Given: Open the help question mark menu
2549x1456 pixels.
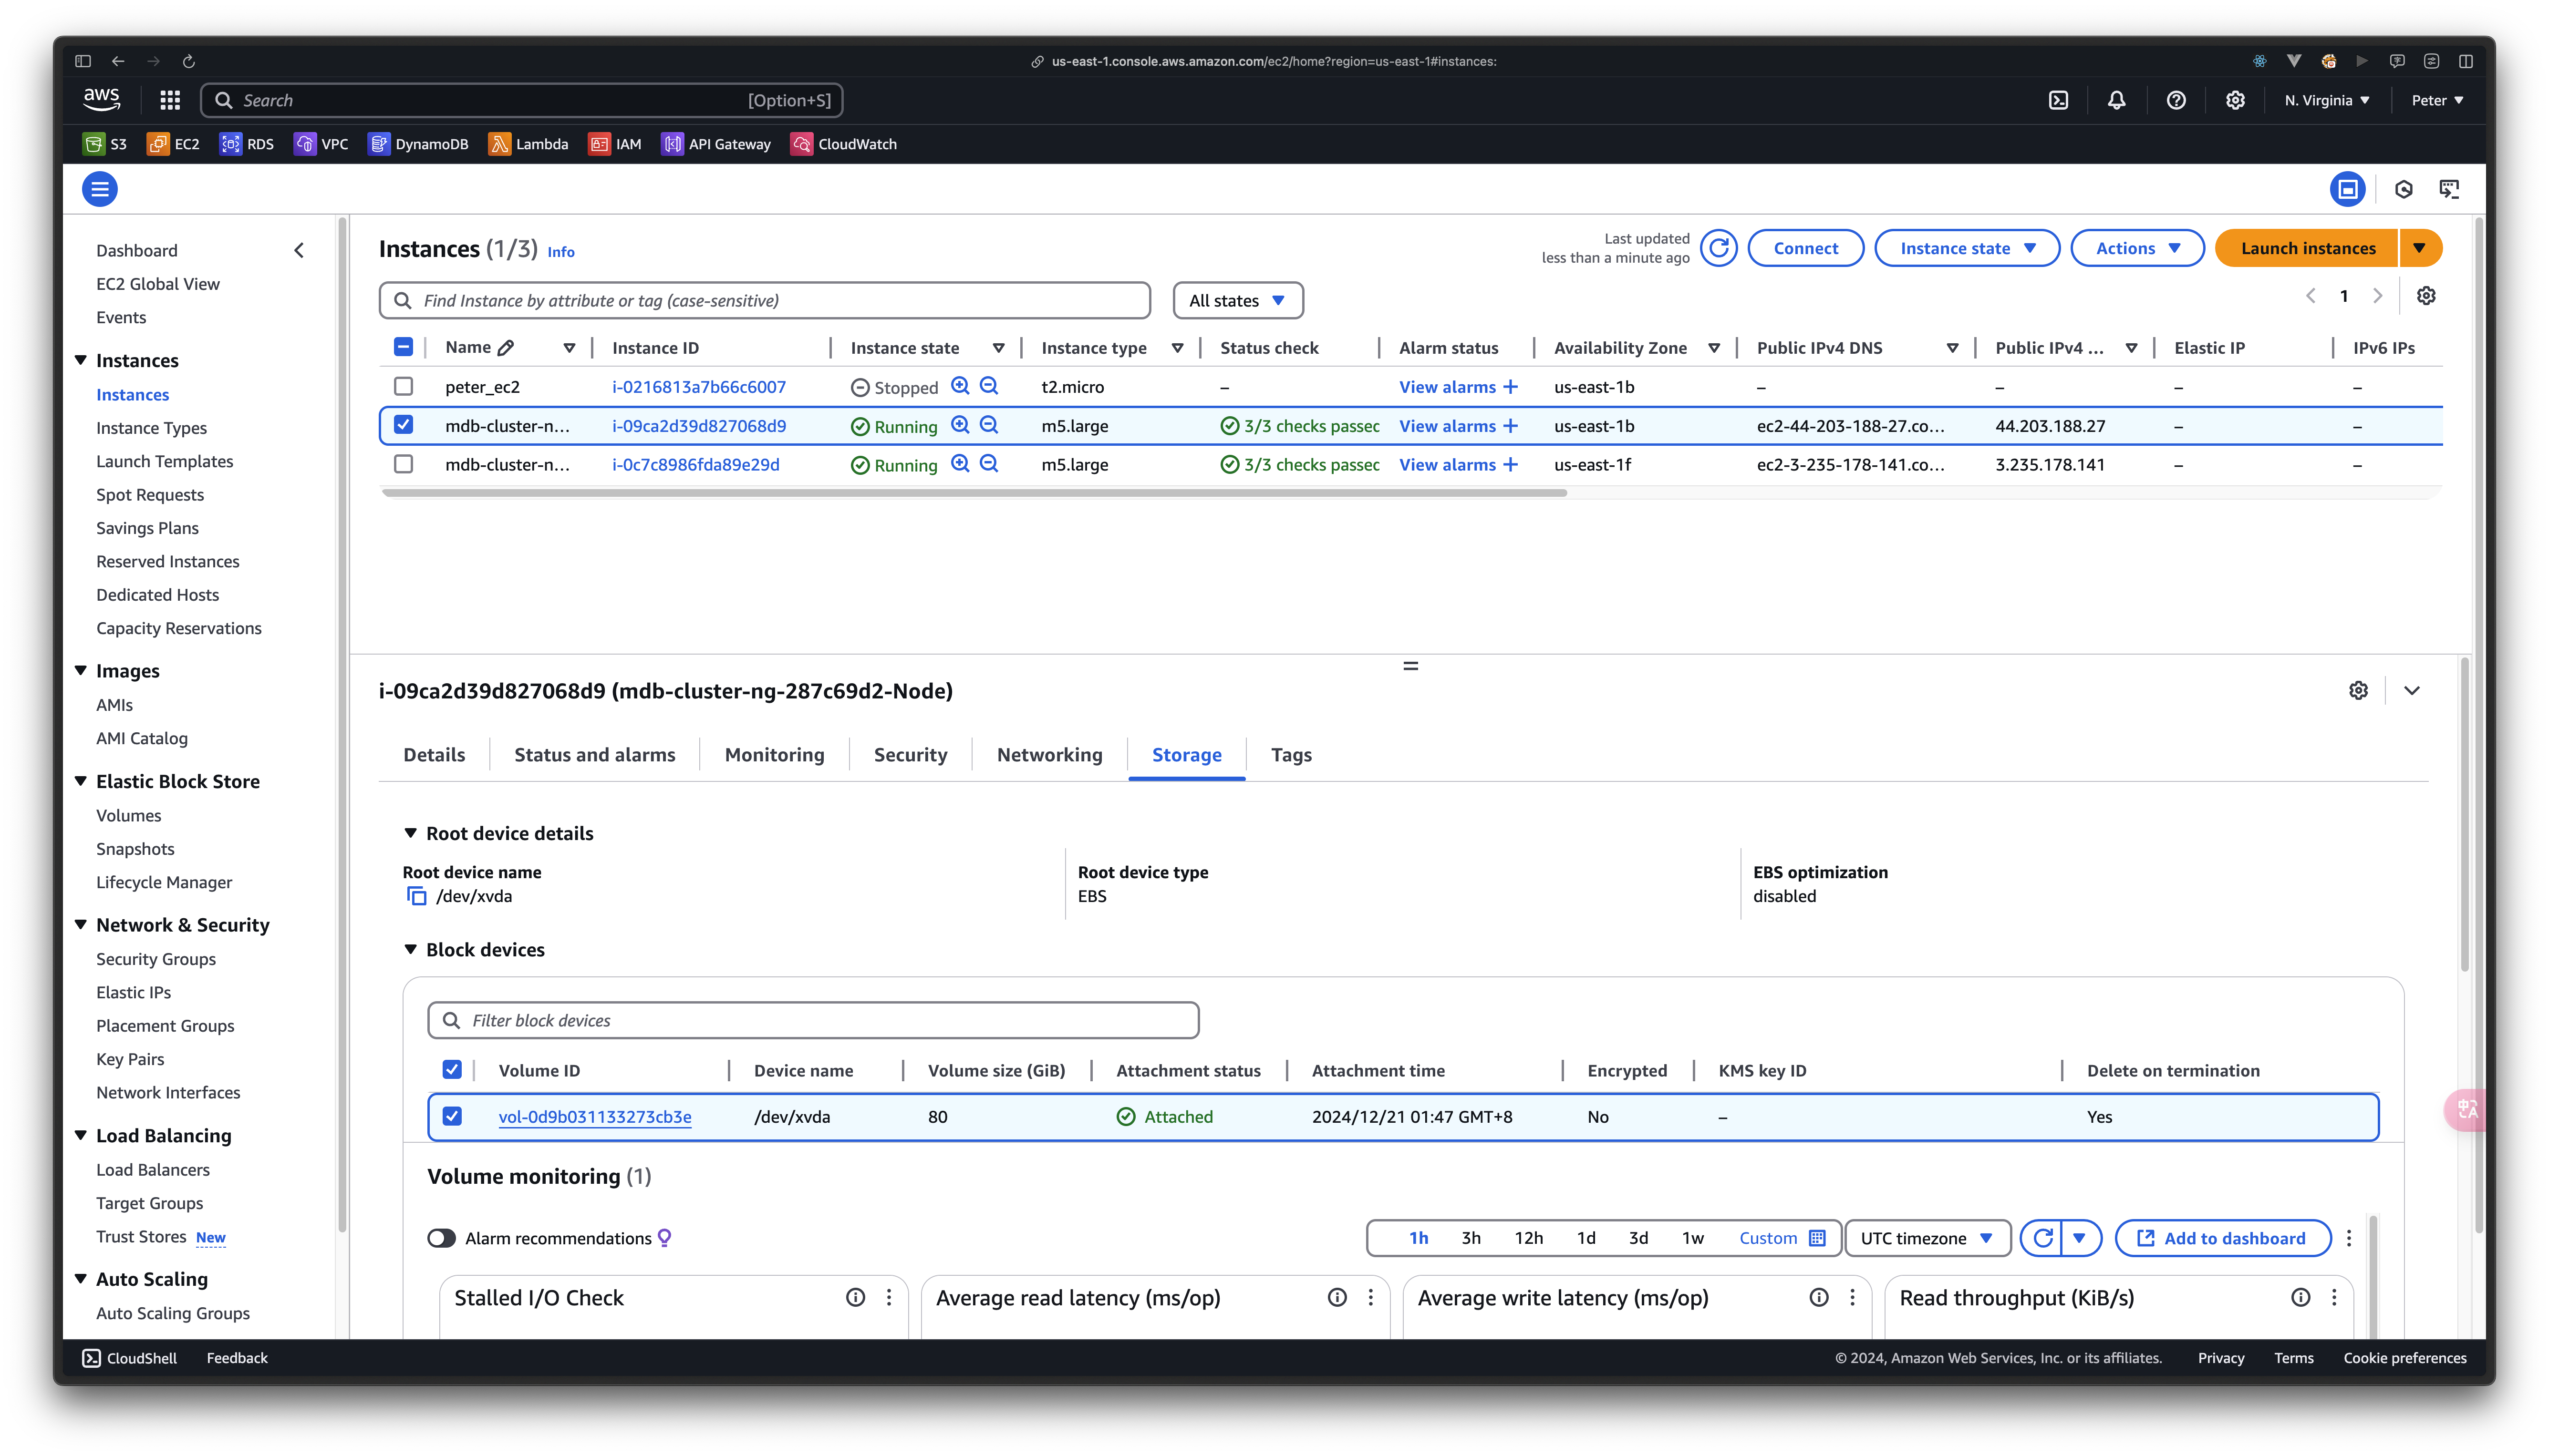Looking at the screenshot, I should pos(2176,100).
